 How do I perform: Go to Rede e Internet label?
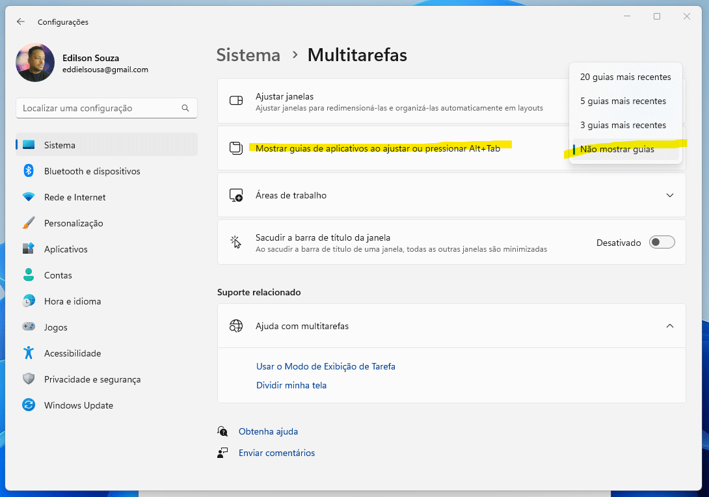pyautogui.click(x=75, y=197)
